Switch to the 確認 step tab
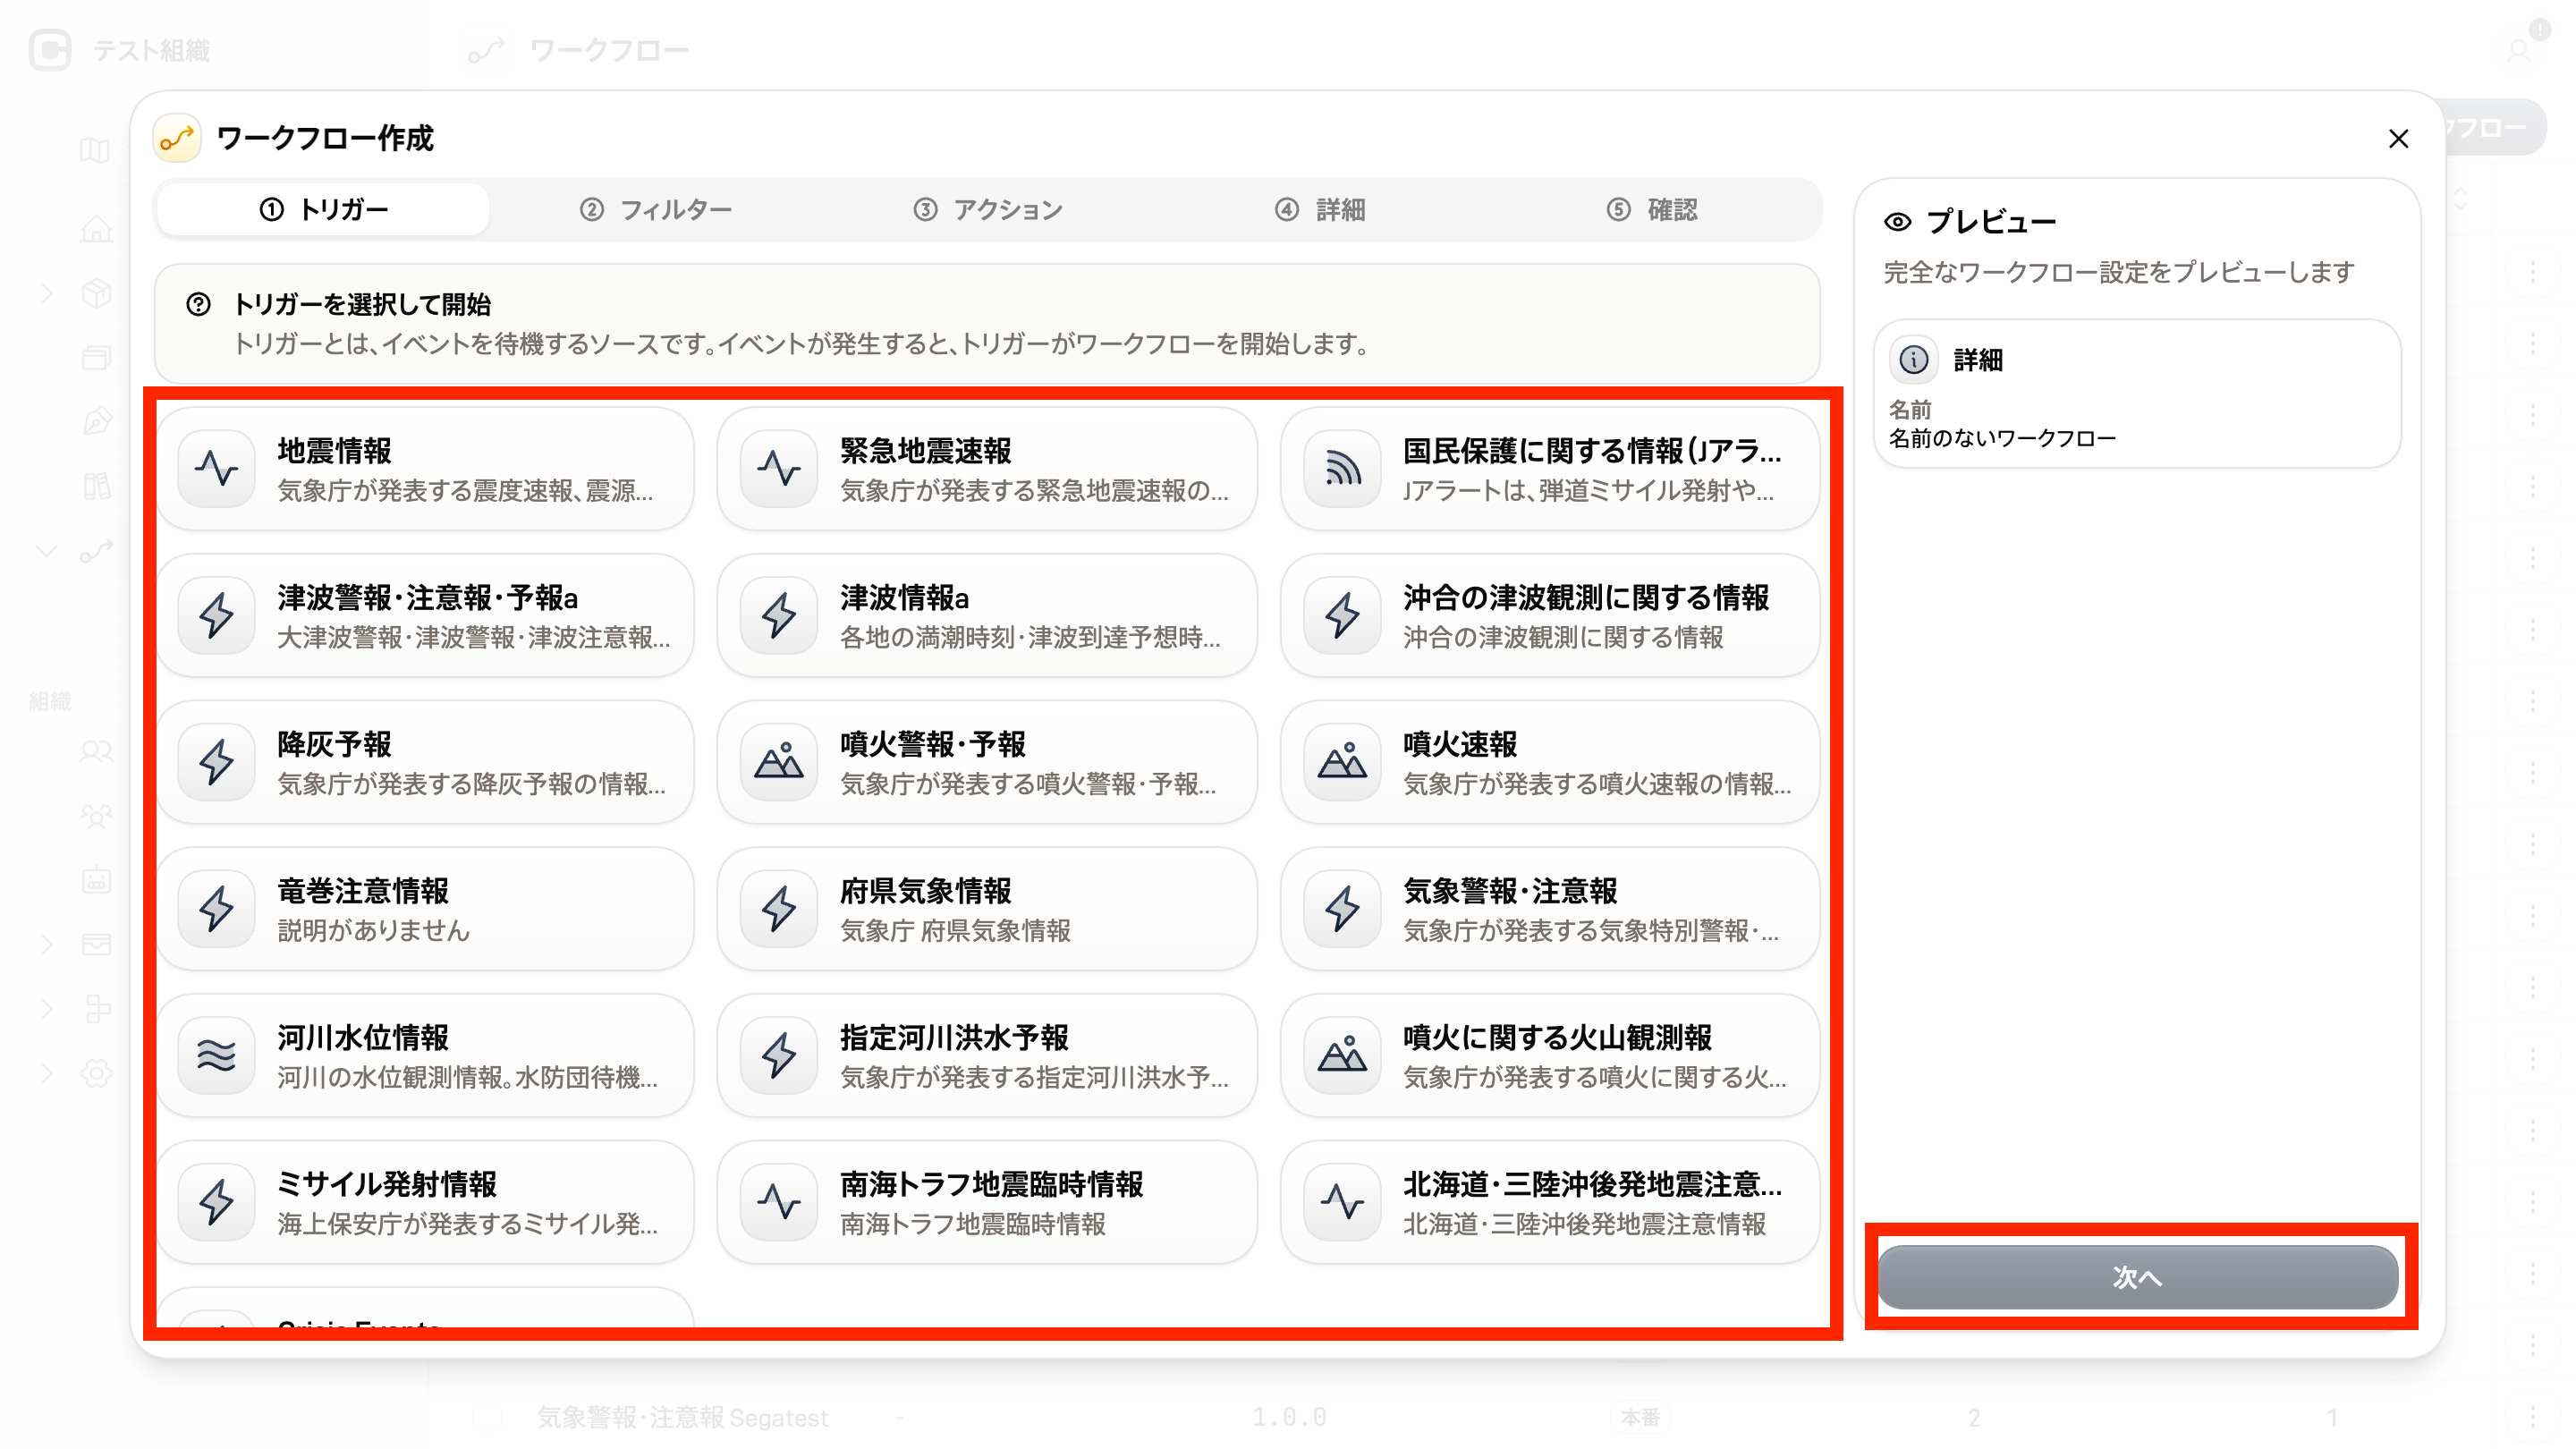Screen dimensions: 2576x1449 [x=1652, y=209]
